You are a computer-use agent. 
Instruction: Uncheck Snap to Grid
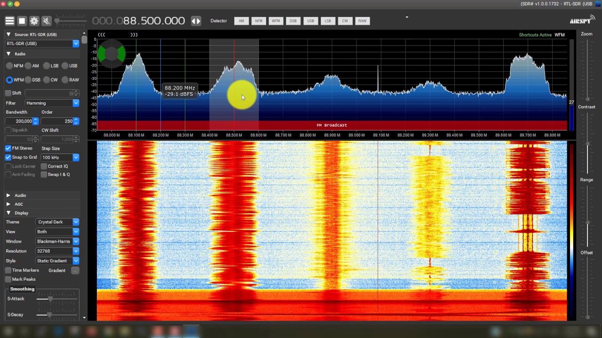8,157
